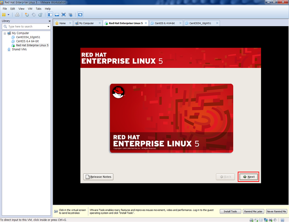
Task: Click the Next button in the installer
Action: (x=249, y=177)
